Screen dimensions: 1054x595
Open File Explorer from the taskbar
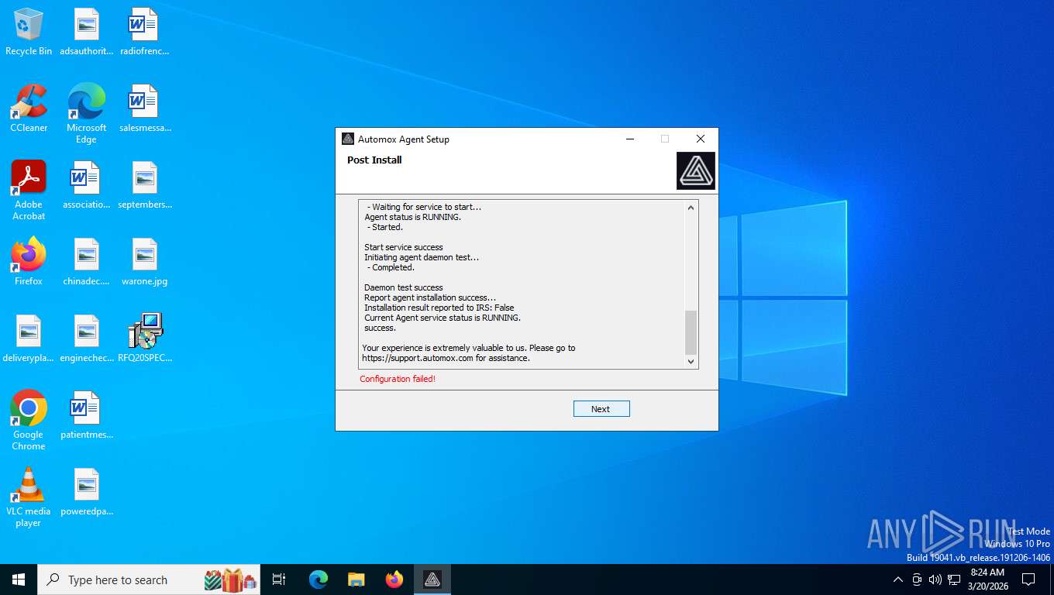[x=356, y=580]
